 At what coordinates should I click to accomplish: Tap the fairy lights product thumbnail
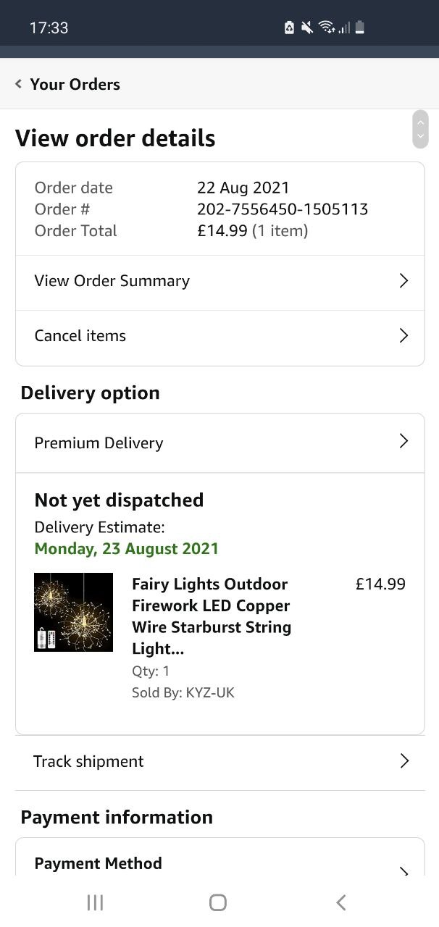[x=73, y=612]
